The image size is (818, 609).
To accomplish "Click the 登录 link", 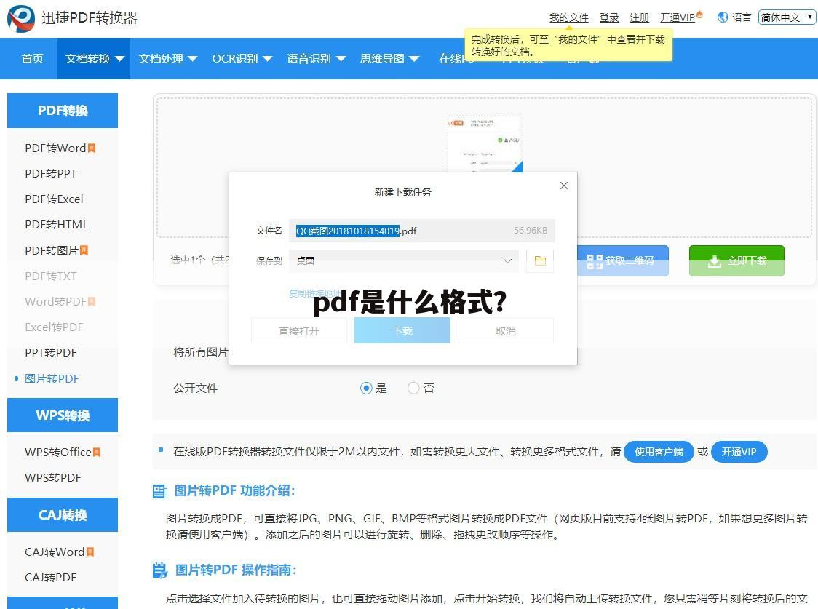I will pos(609,17).
